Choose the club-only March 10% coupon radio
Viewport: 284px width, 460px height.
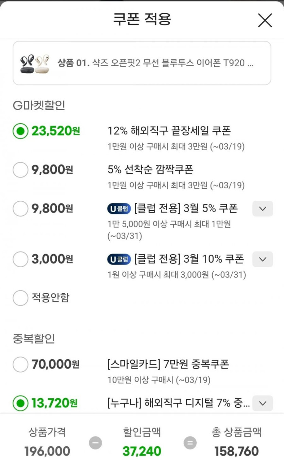pos(20,259)
